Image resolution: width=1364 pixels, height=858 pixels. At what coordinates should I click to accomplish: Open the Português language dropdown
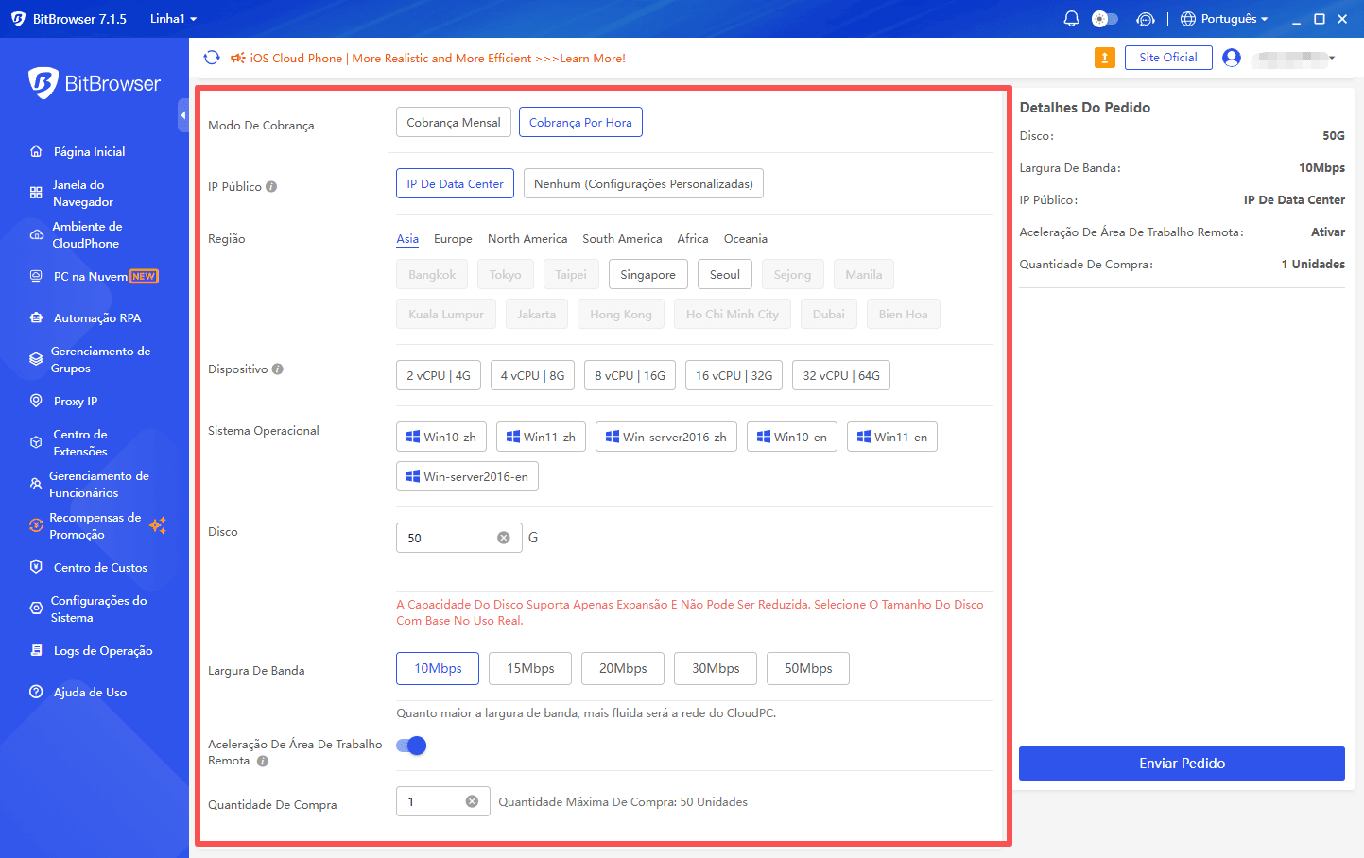(1224, 19)
